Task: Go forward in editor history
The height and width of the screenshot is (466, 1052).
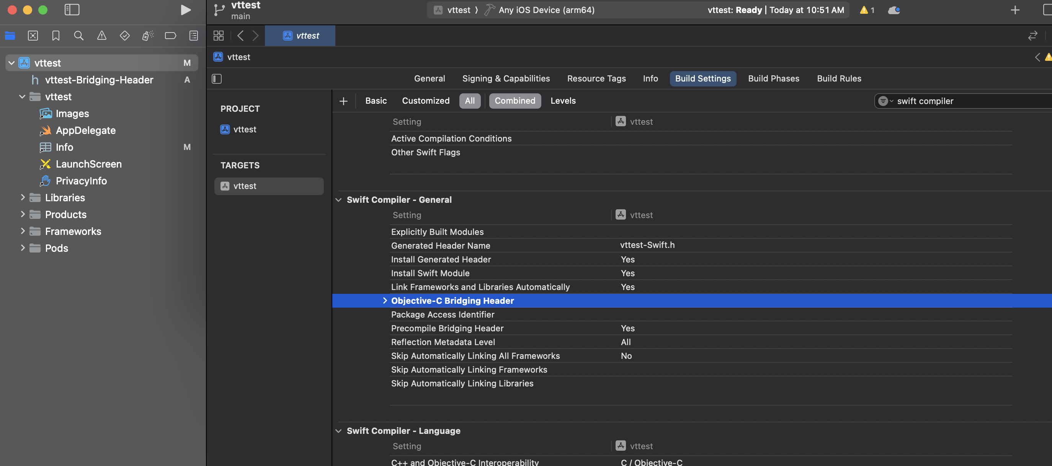Action: pos(256,36)
